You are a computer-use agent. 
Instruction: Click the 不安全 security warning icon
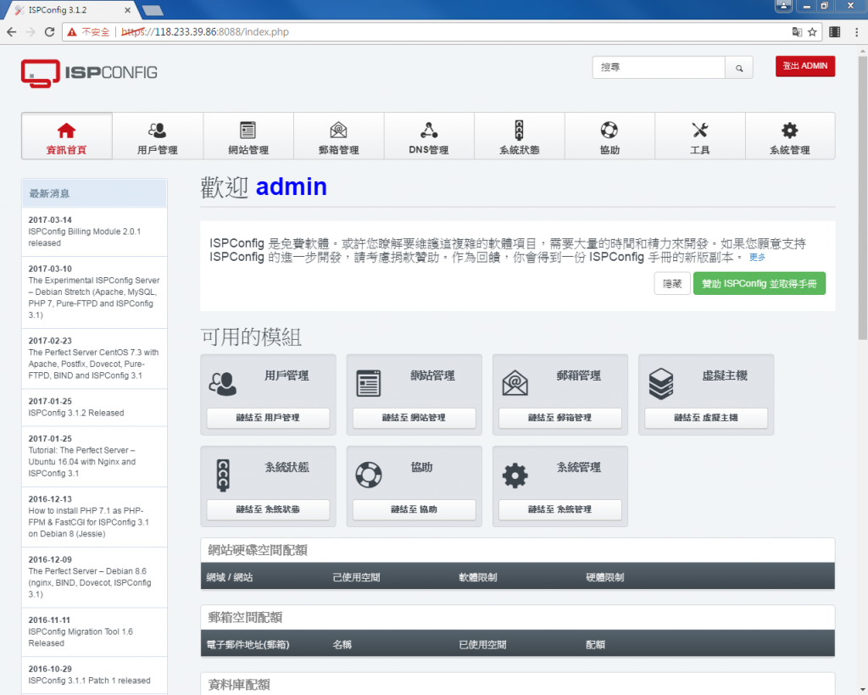pos(72,32)
